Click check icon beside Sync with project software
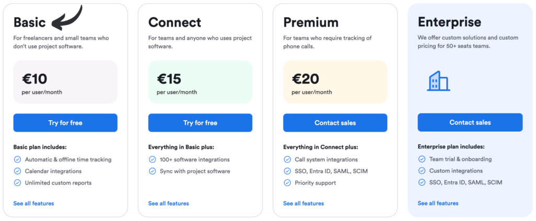Viewport: 536px width, 221px height. 152,171
